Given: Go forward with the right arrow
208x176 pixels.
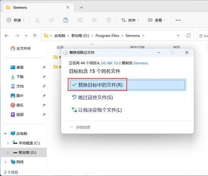Looking at the screenshot, I should [17, 35].
